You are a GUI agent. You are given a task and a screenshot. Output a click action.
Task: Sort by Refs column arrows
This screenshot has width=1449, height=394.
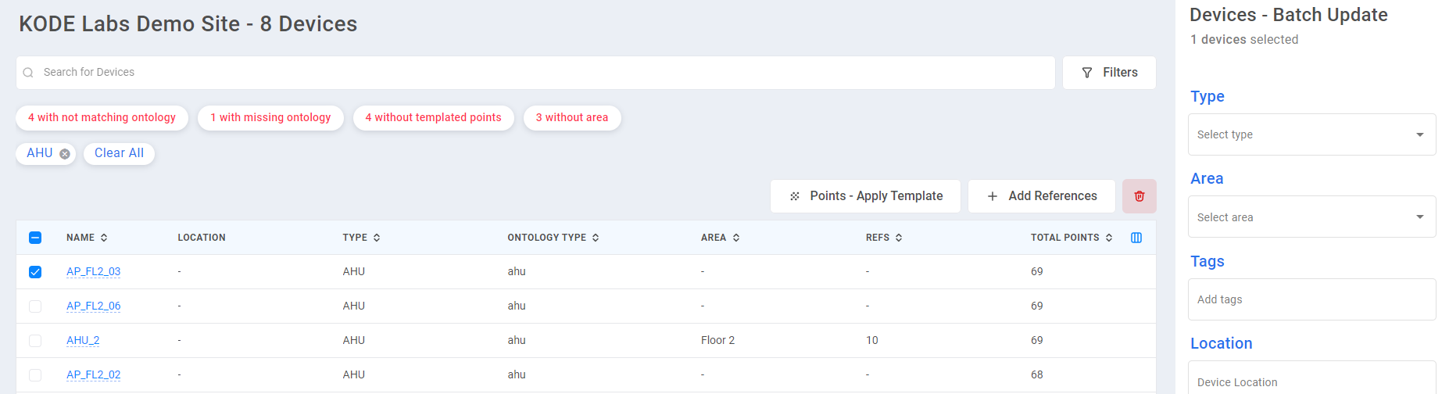[899, 238]
